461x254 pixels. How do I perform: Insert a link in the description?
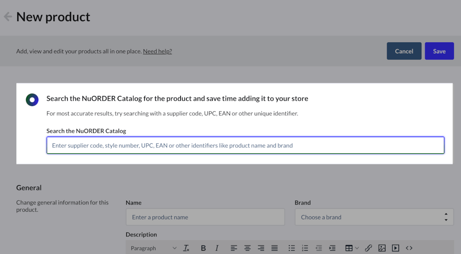click(368, 248)
